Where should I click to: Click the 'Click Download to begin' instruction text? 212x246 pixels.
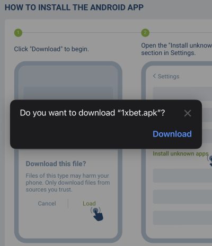point(51,49)
